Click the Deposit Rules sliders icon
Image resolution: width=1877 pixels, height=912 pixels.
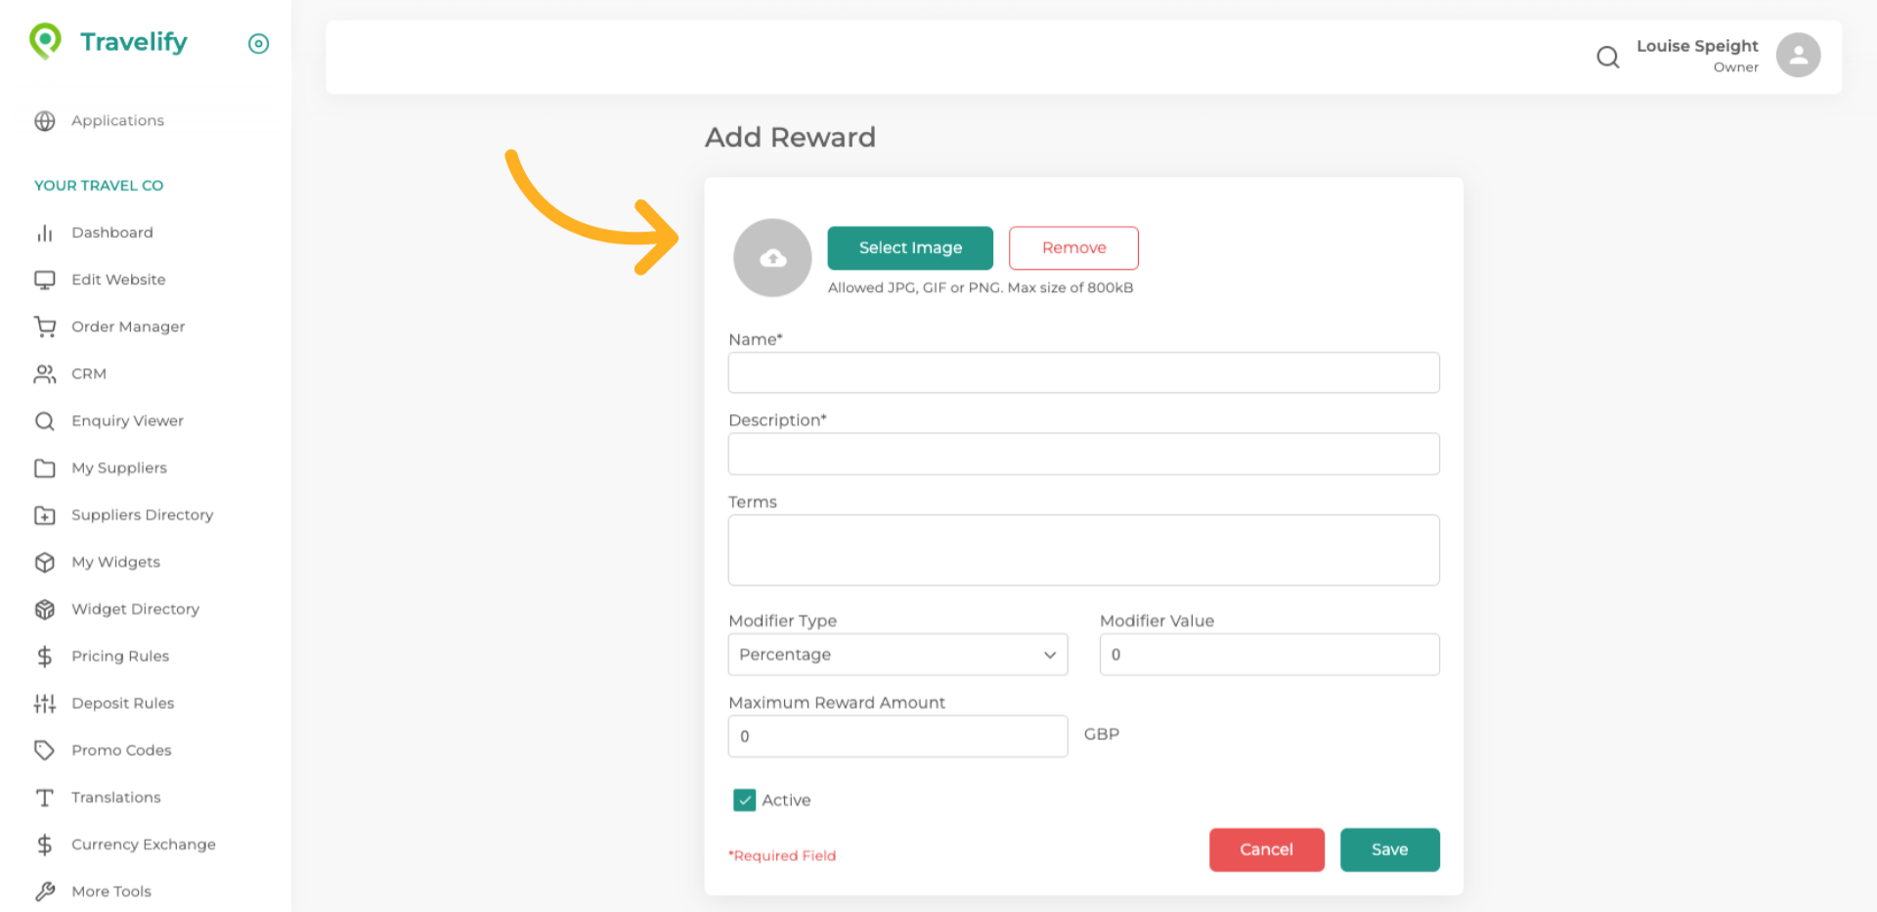[45, 703]
